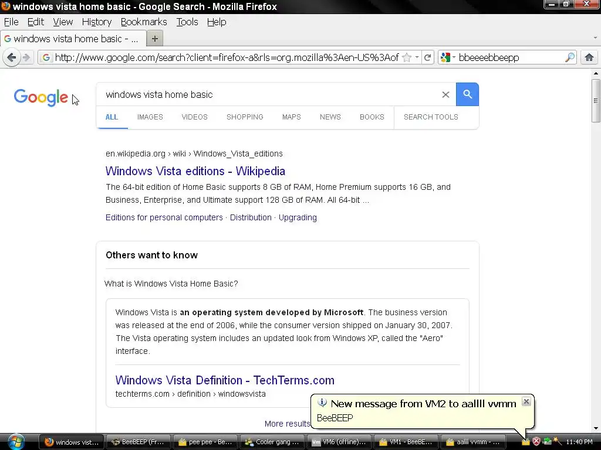This screenshot has height=450, width=601.
Task: Switch to the News results tab
Action: (330, 117)
